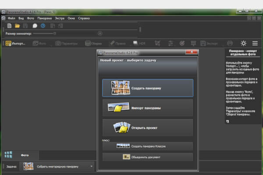This screenshot has width=263, height=175.
Task: Open the Экстра menu
Action: pyautogui.click(x=60, y=18)
